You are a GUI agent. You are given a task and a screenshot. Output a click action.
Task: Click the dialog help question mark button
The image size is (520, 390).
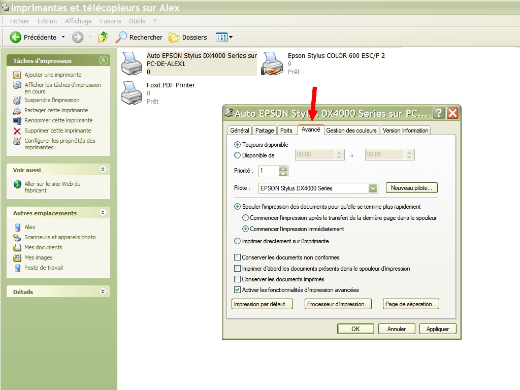tap(438, 113)
